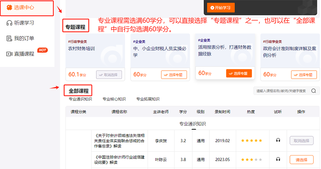This screenshot has width=321, height=169.
Task: Switch to 专业核心知识 tab
Action: click(114, 99)
